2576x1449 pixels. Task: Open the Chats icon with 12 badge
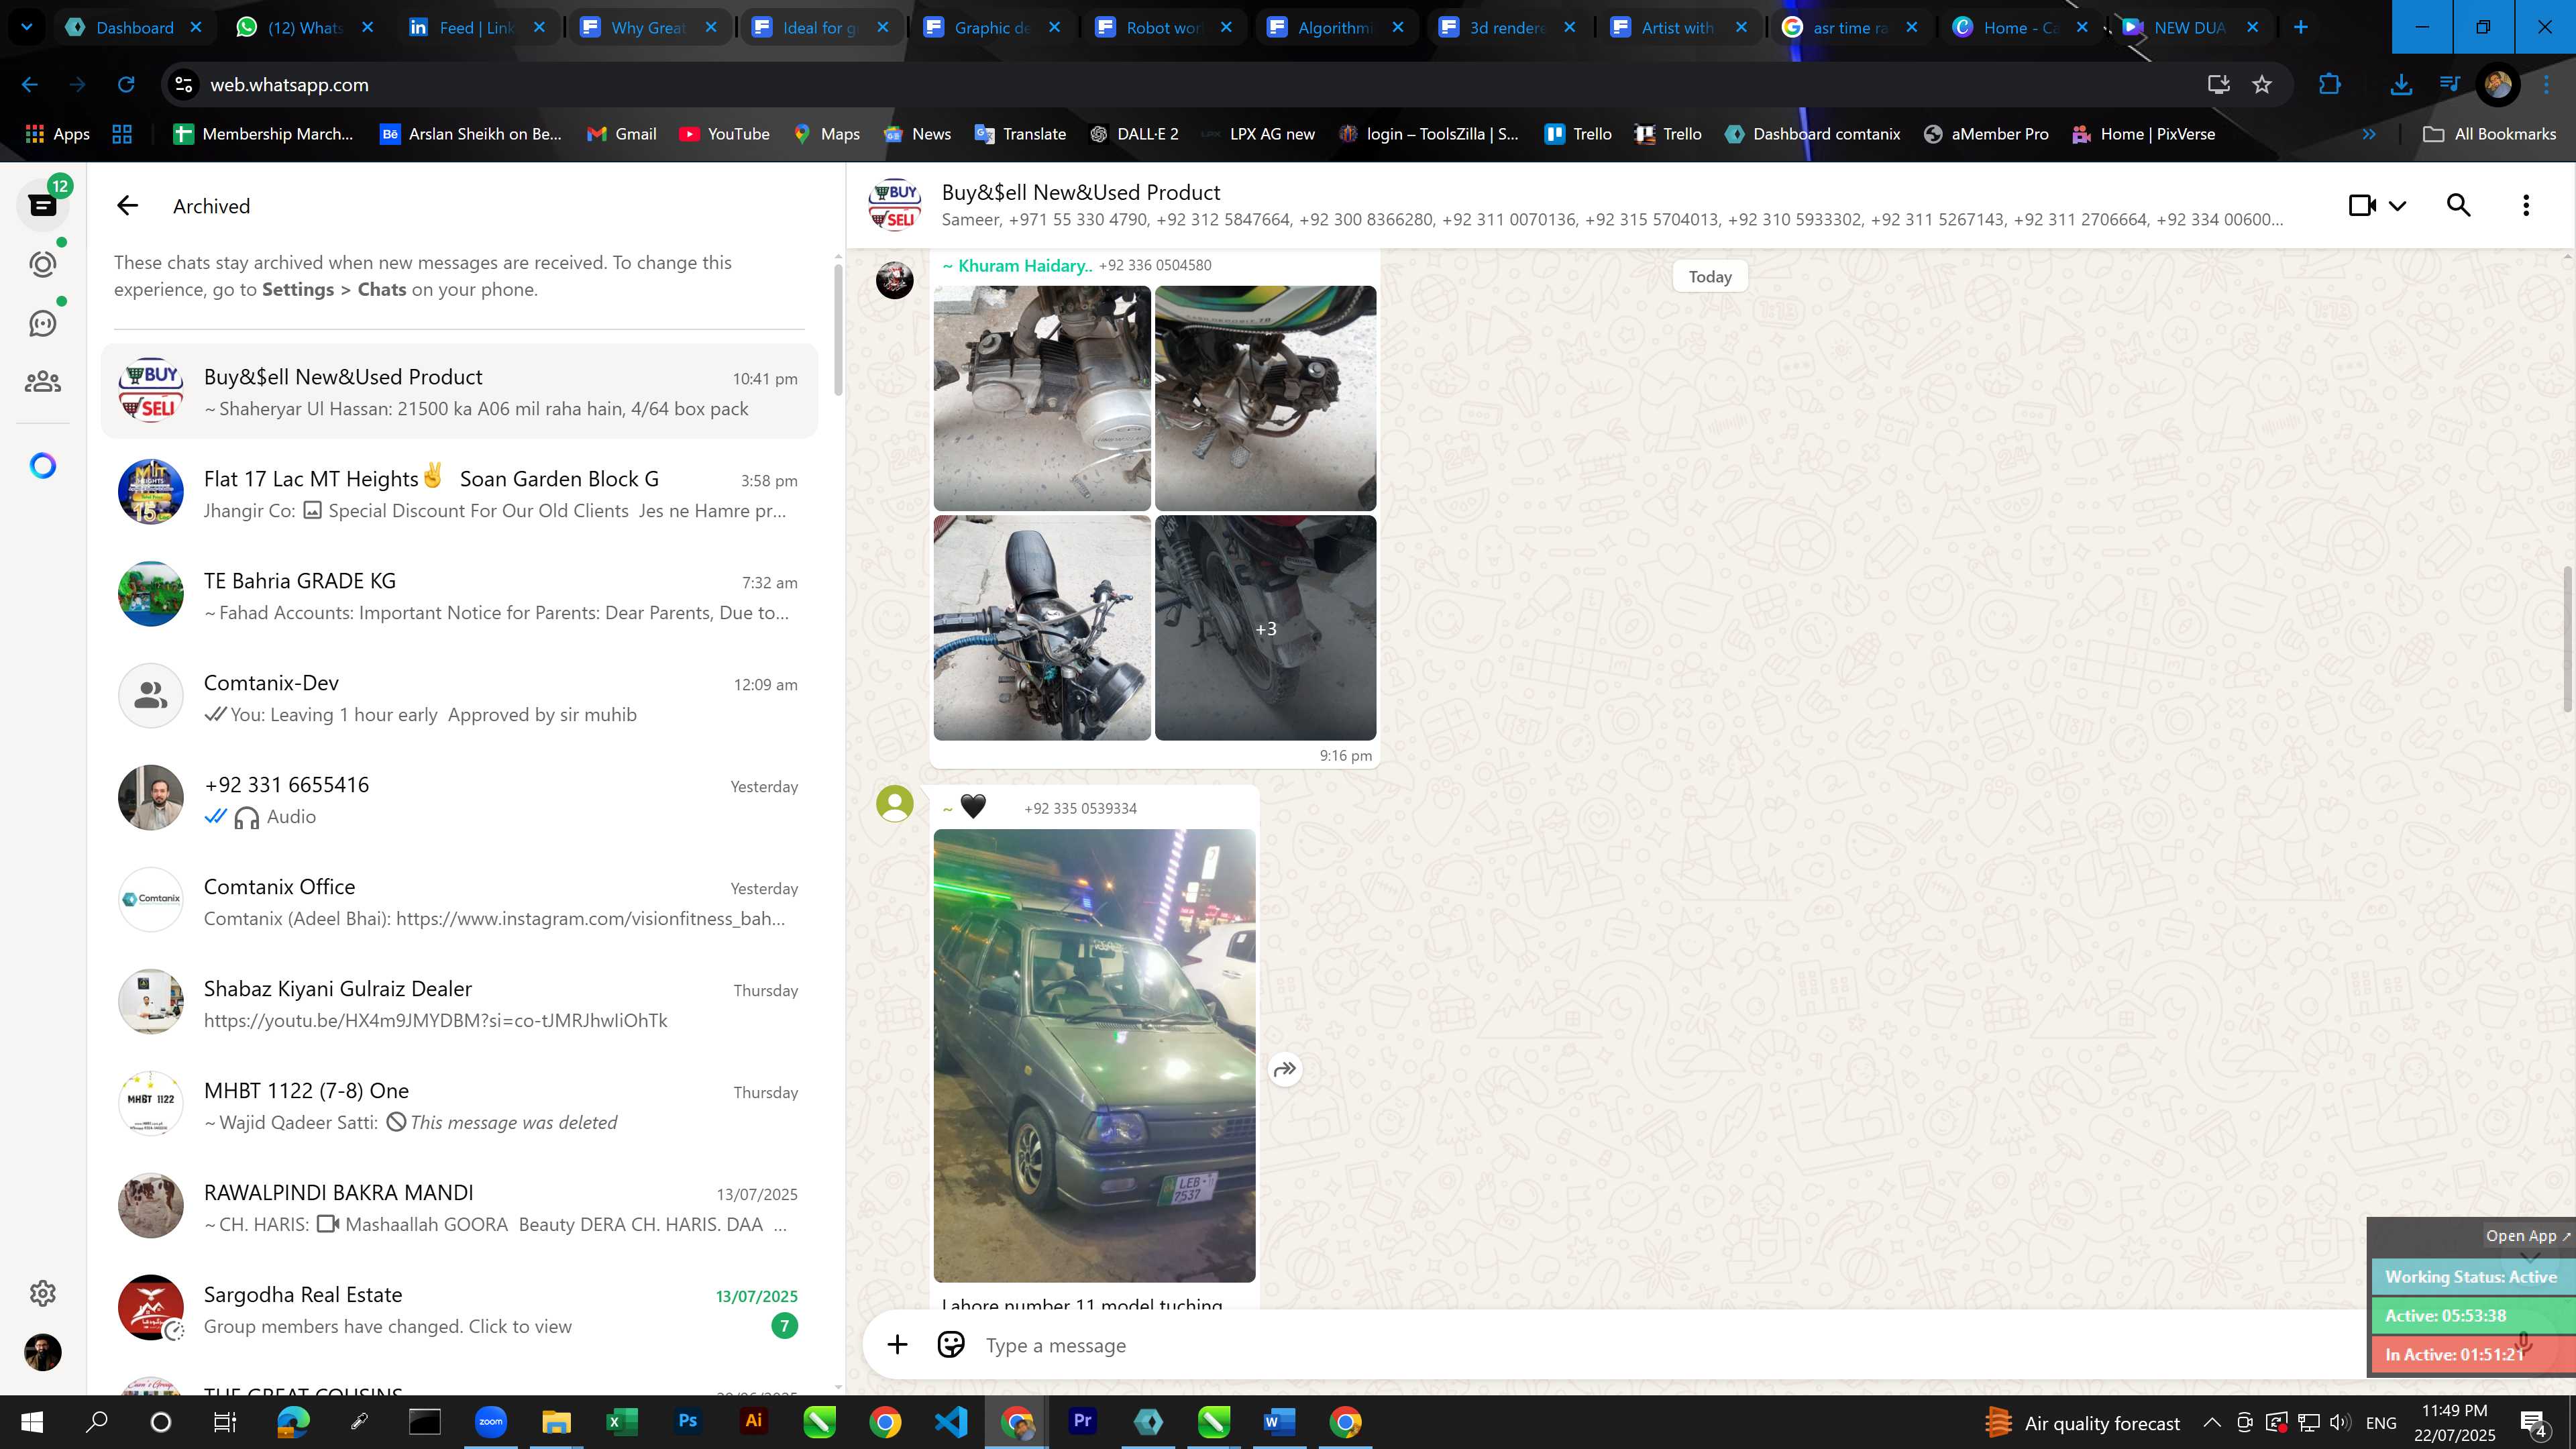click(43, 205)
